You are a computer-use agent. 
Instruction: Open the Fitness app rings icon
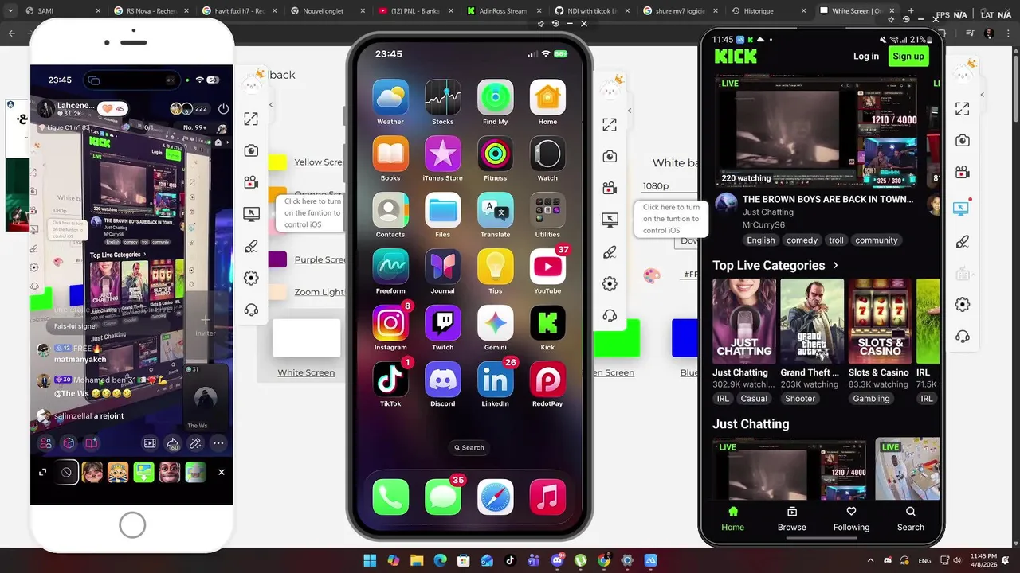coord(496,154)
